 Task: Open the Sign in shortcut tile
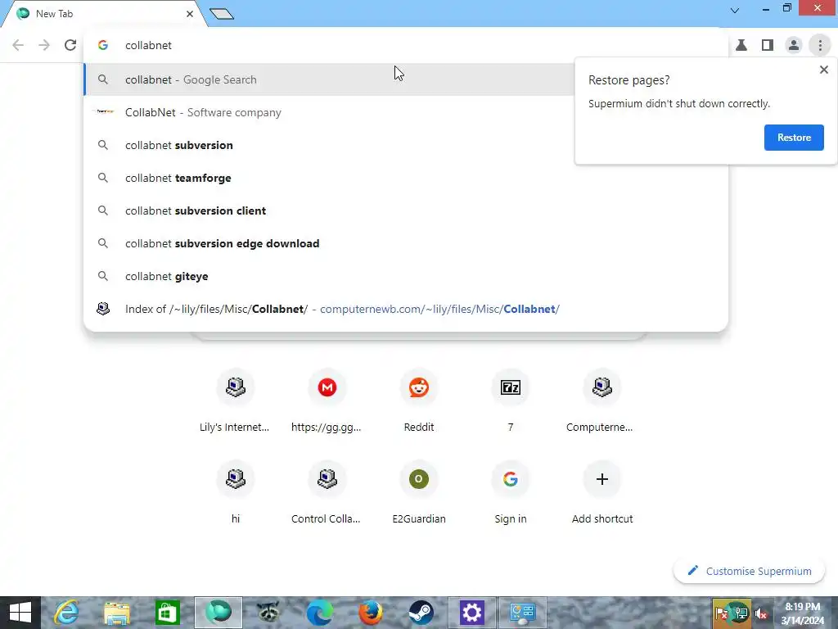(511, 492)
